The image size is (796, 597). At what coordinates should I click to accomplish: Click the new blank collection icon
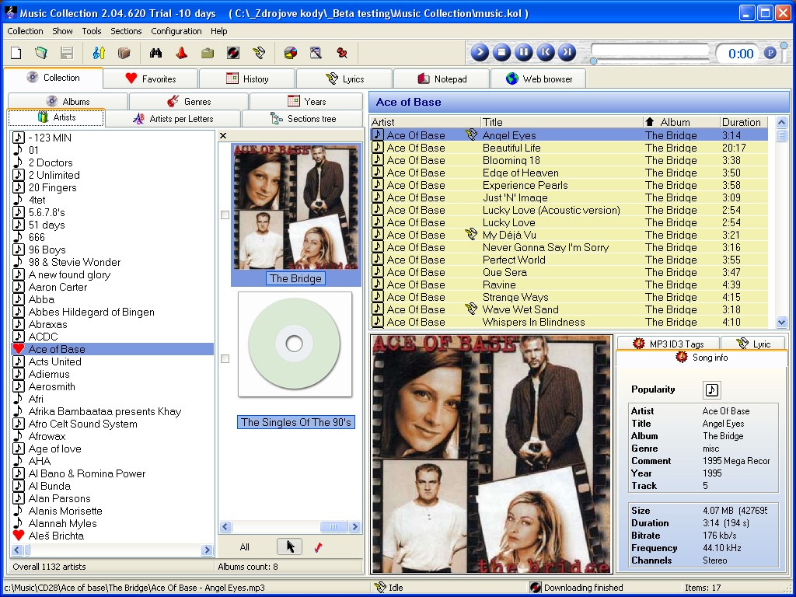click(x=16, y=53)
